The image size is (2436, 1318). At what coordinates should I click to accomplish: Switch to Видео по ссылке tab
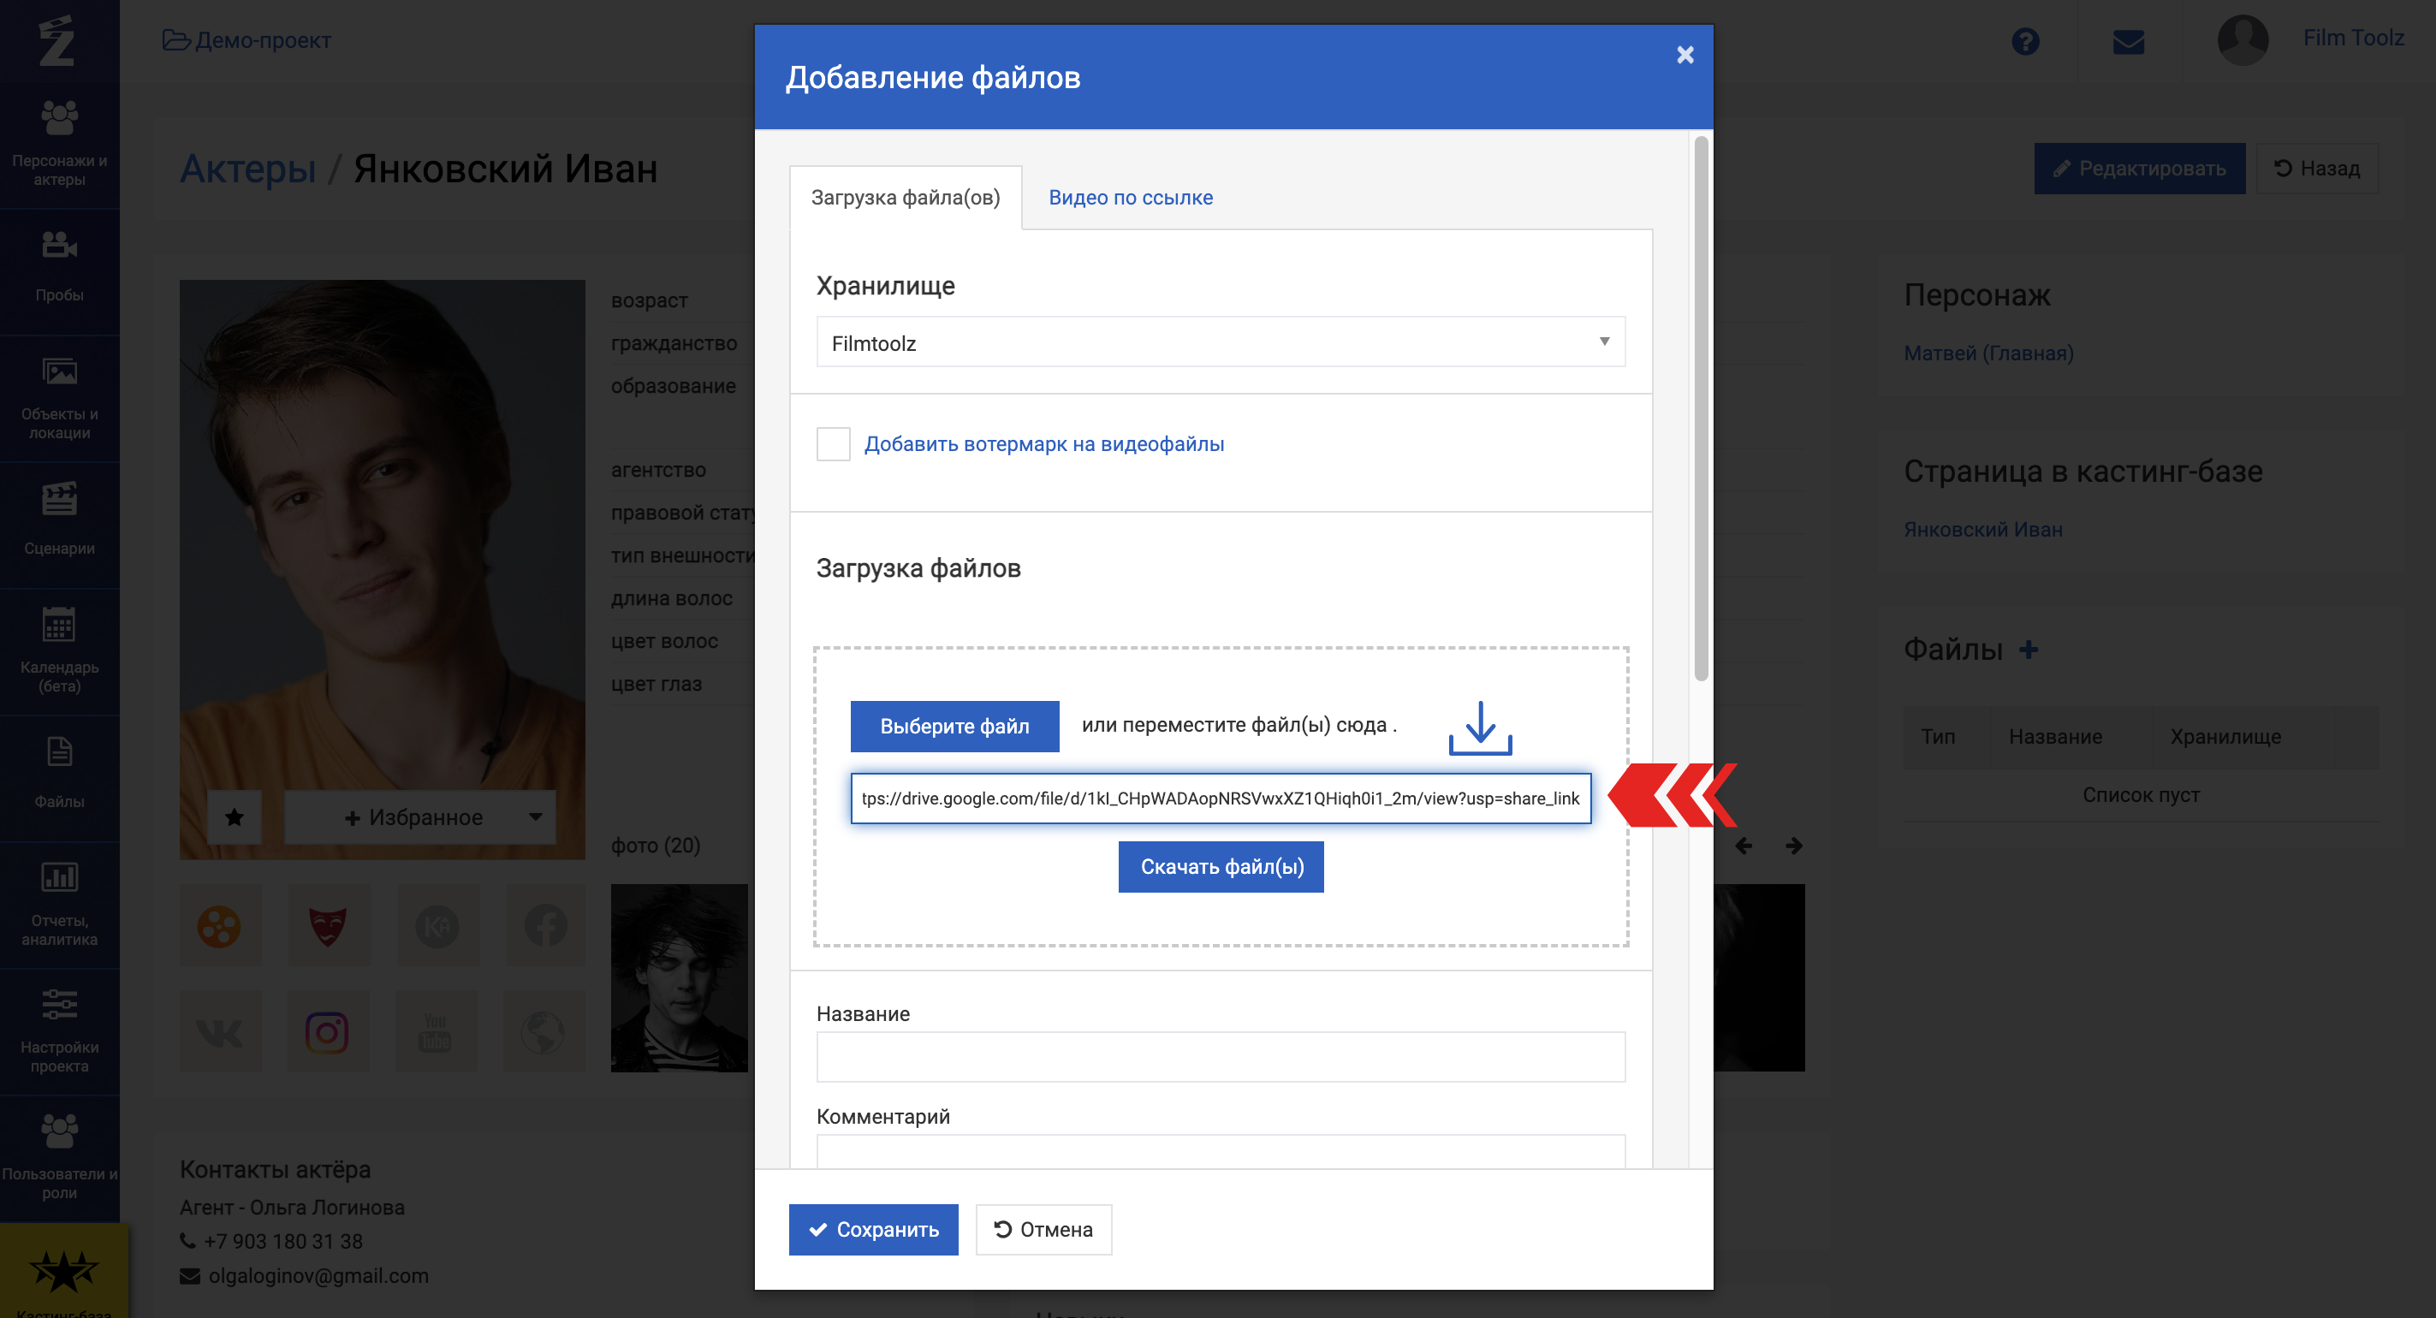(x=1130, y=198)
